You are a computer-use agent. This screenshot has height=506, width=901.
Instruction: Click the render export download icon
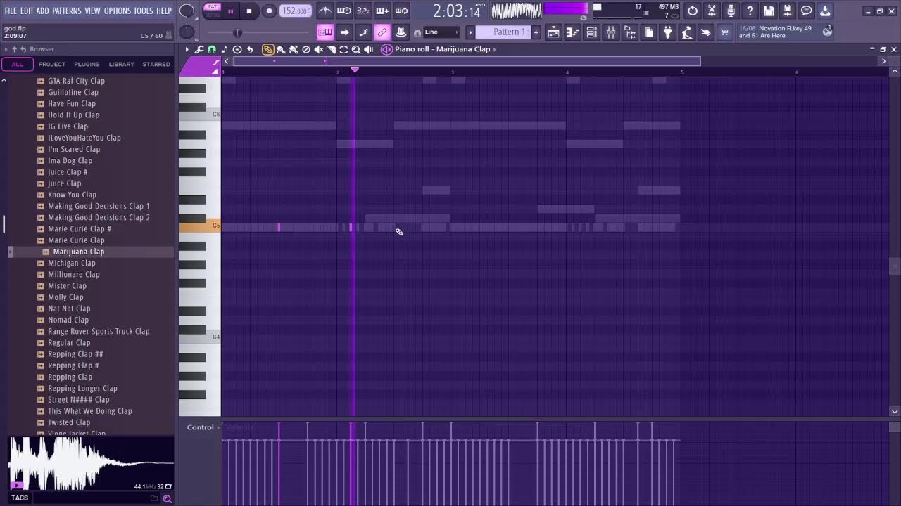[x=825, y=11]
